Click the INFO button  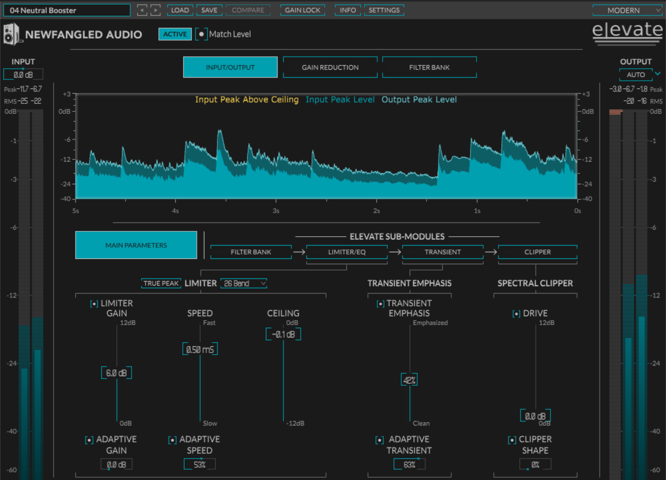click(348, 10)
